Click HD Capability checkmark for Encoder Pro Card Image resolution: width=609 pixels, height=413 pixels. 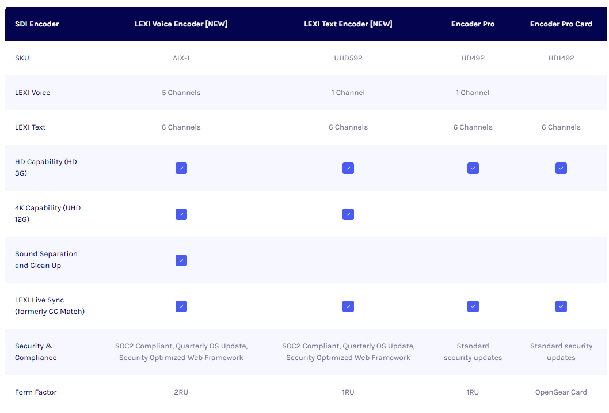(x=561, y=168)
